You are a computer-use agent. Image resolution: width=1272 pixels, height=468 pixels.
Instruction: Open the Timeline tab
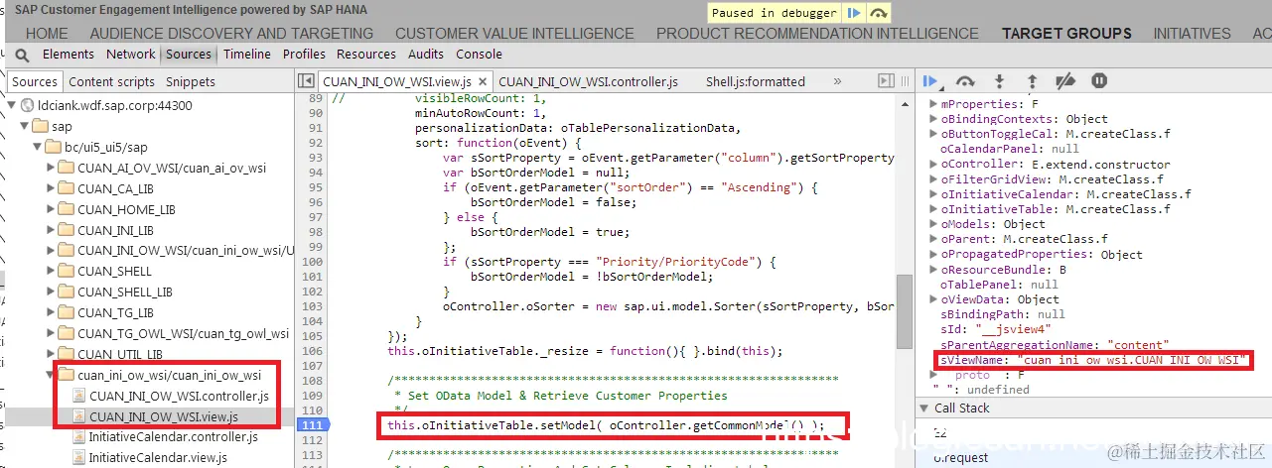click(247, 55)
